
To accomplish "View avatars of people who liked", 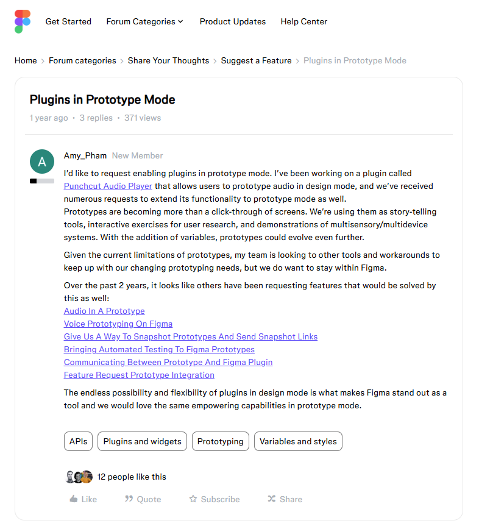I will (x=79, y=477).
